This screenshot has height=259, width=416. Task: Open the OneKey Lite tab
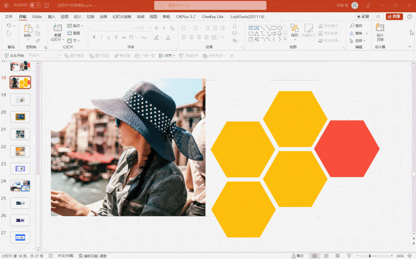click(x=213, y=17)
